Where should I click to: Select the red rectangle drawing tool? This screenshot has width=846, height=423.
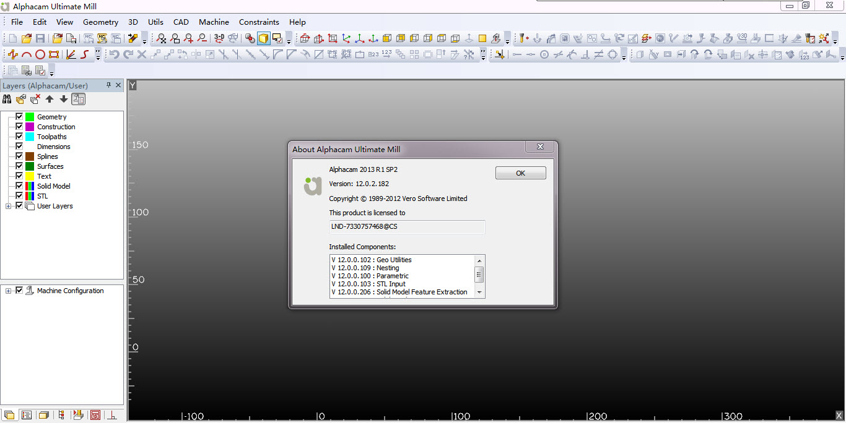[x=54, y=54]
